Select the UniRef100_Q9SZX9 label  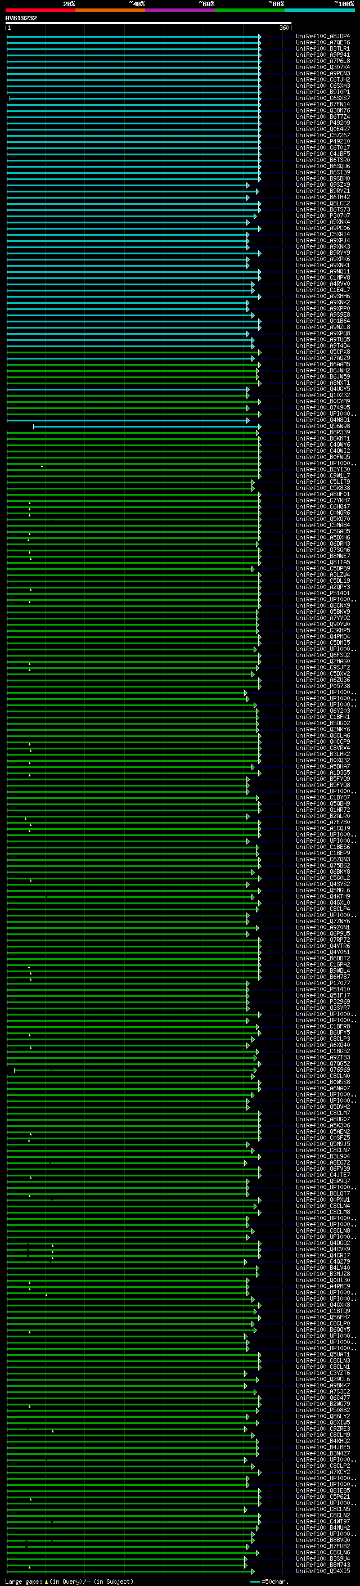[323, 185]
